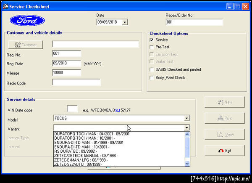Expand the Model dropdown showing FOCUS
The height and width of the screenshot is (183, 252).
[186, 118]
